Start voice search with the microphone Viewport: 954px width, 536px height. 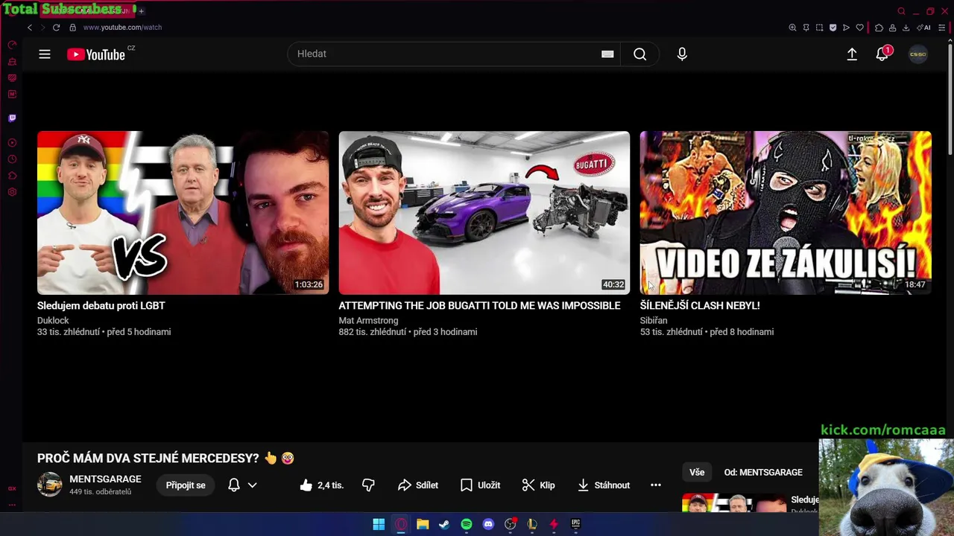point(682,54)
